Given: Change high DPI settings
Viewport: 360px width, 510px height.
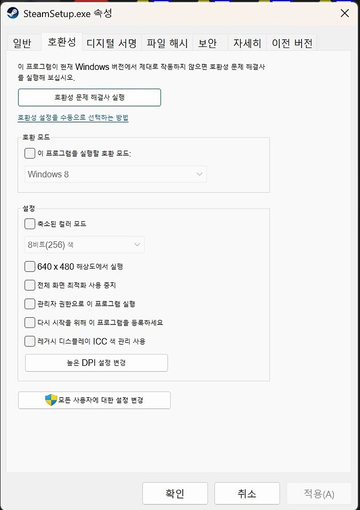Looking at the screenshot, I should pos(96,363).
